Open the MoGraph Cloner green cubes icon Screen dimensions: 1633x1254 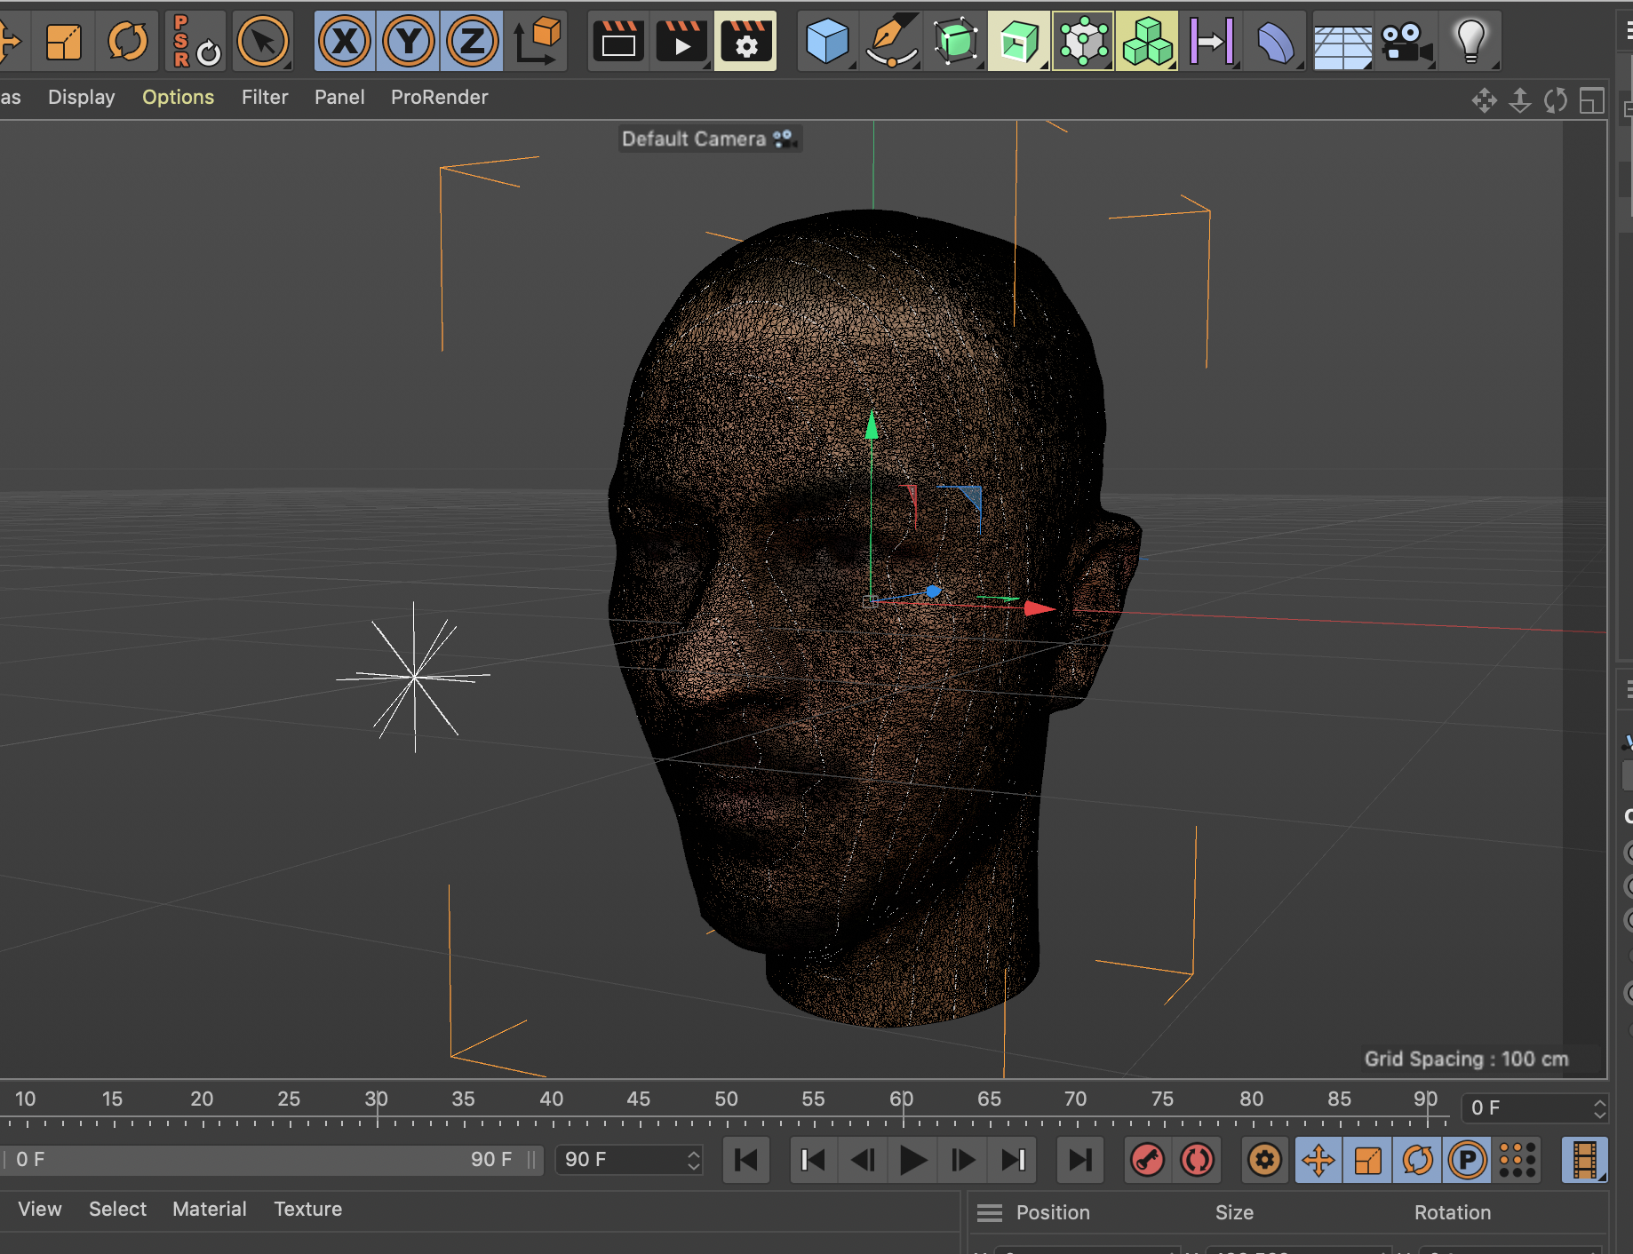point(1147,41)
